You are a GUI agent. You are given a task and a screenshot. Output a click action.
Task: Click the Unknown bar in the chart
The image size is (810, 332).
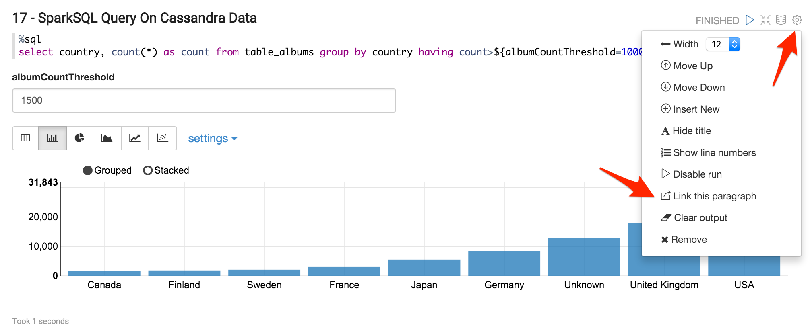(584, 257)
